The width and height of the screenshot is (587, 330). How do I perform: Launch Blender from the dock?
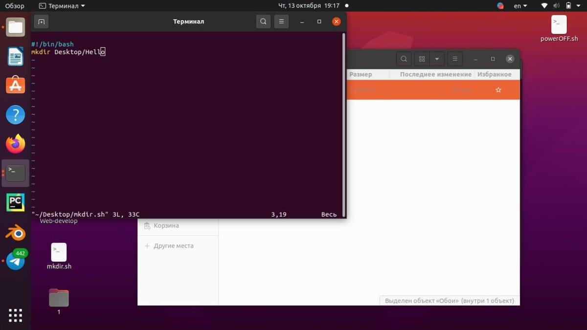click(16, 232)
